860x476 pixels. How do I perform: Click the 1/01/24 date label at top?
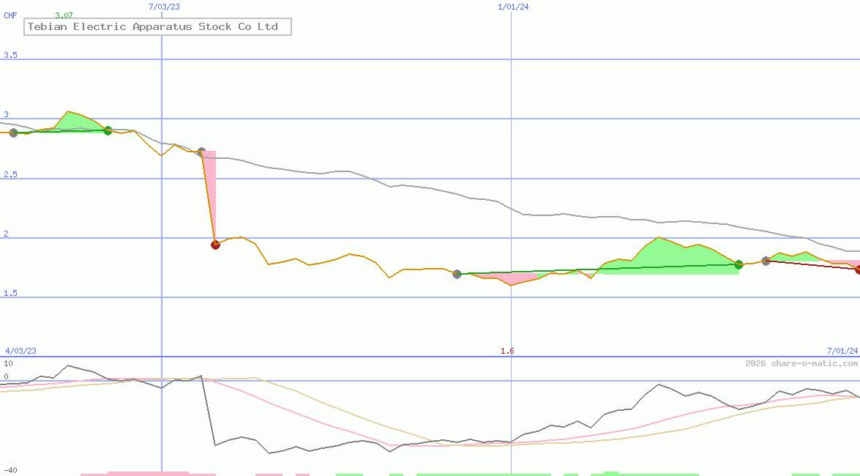tap(512, 7)
